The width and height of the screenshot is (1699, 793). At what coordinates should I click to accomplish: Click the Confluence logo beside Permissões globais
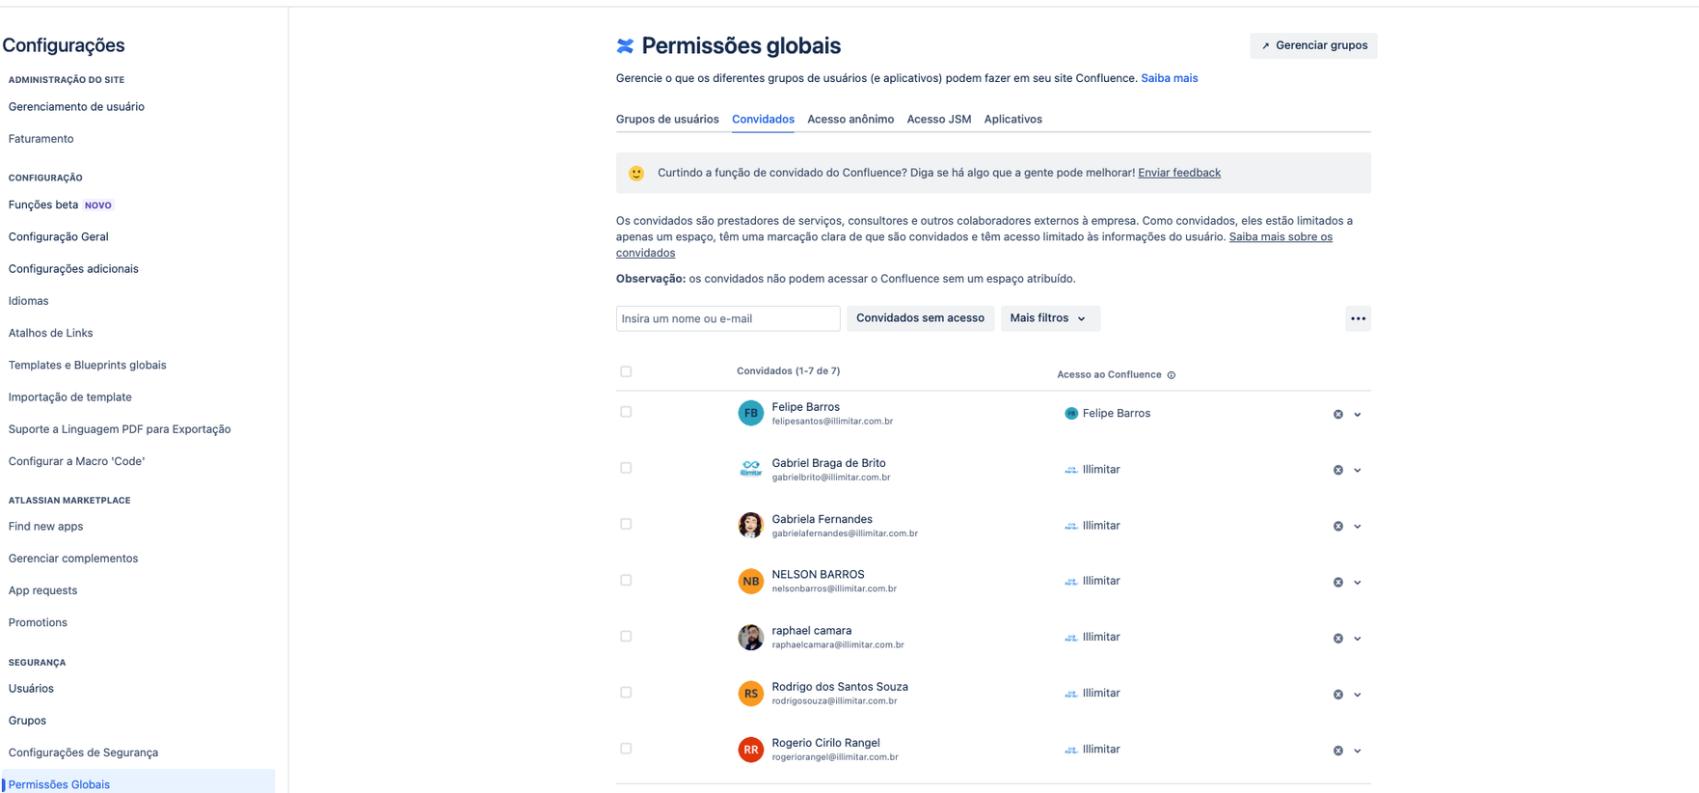tap(625, 46)
